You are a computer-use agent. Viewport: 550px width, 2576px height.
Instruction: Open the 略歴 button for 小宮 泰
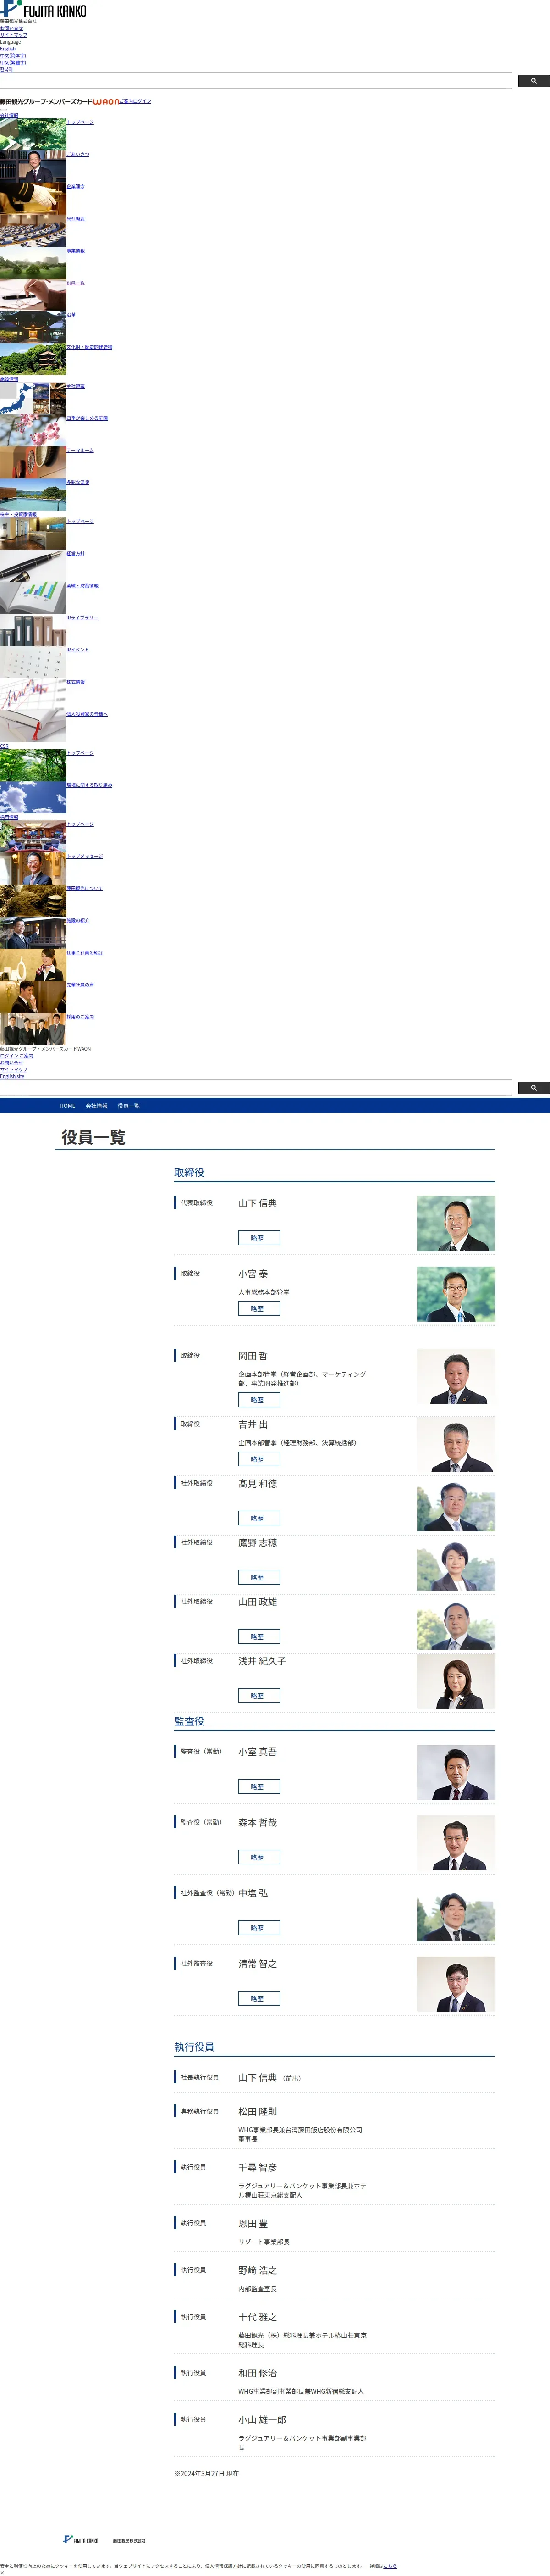(x=258, y=1309)
